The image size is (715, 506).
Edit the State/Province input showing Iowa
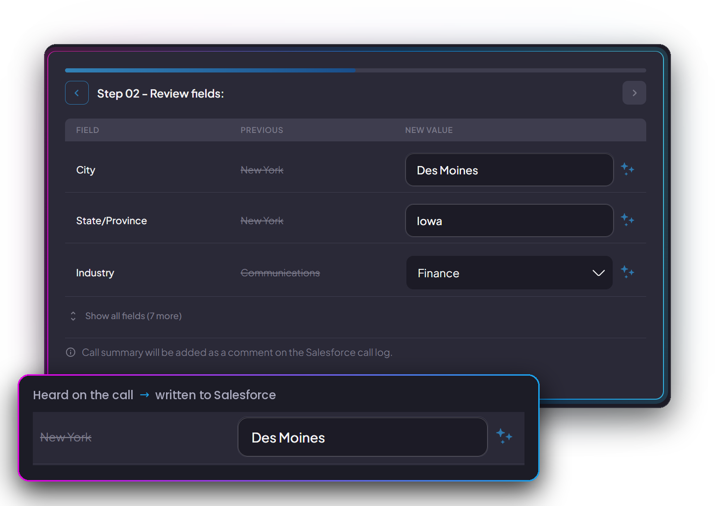509,221
